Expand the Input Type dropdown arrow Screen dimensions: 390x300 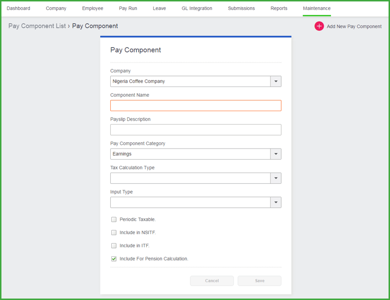[x=276, y=202]
